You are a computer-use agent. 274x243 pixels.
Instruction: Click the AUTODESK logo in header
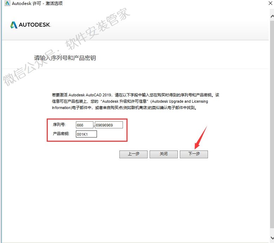pyautogui.click(x=31, y=25)
